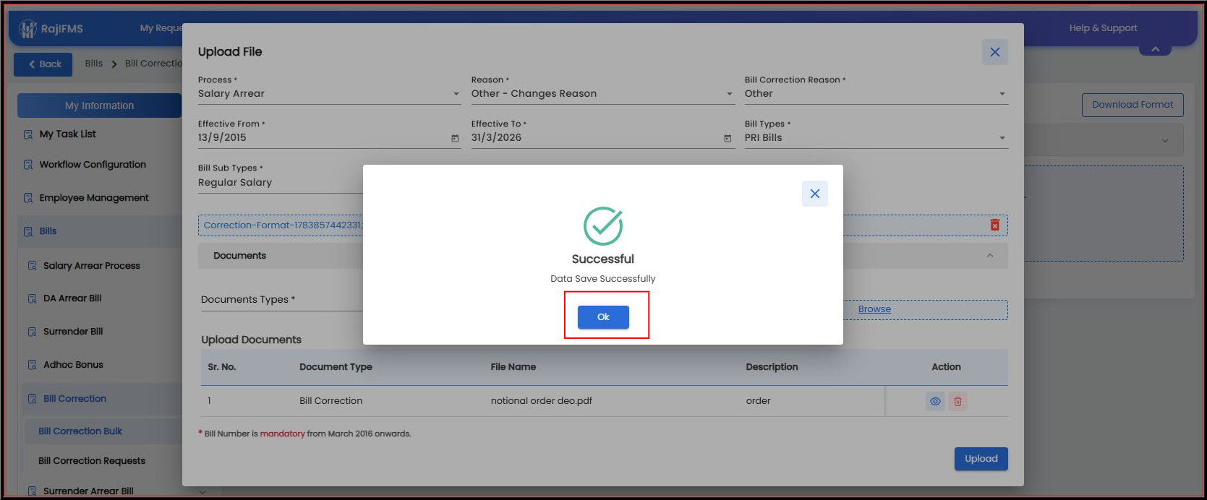The height and width of the screenshot is (500, 1207).
Task: Click the Download Format button
Action: [x=1133, y=105]
